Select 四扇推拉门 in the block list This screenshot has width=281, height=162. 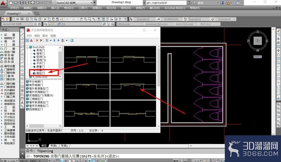coord(36,109)
